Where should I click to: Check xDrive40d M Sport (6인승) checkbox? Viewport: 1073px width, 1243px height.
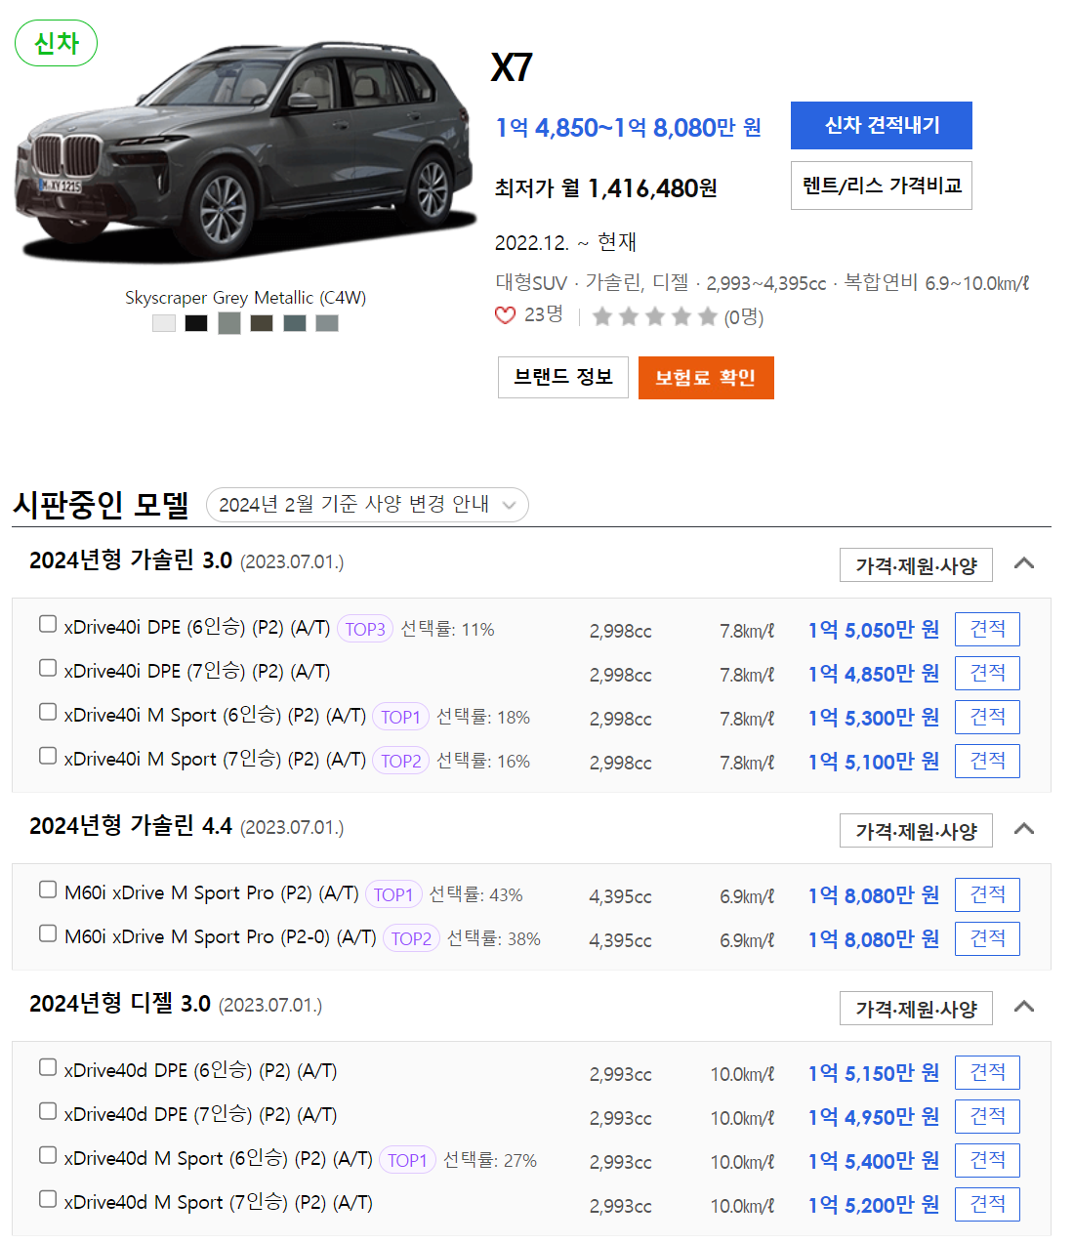click(x=48, y=1155)
